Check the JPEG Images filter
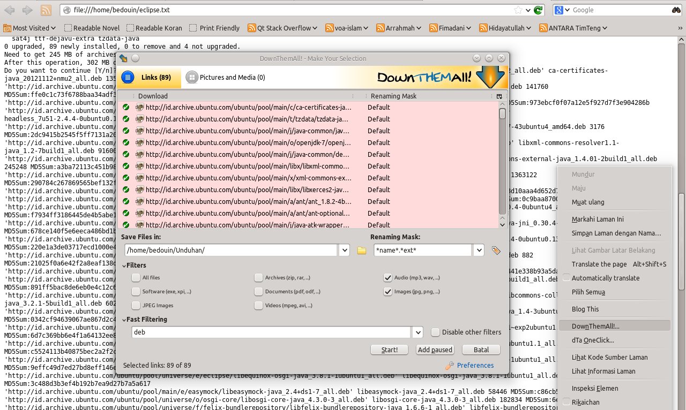Screen dimensions: 686x410 click(136, 306)
